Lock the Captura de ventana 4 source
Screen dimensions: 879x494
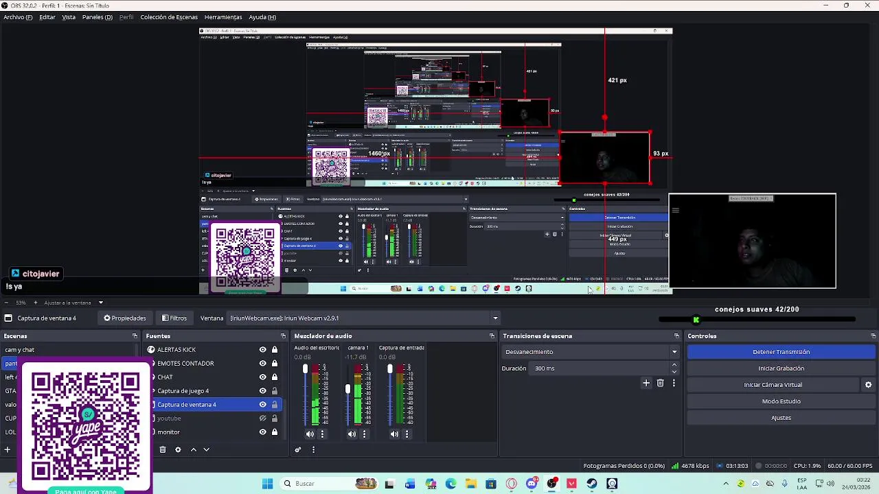[275, 405]
